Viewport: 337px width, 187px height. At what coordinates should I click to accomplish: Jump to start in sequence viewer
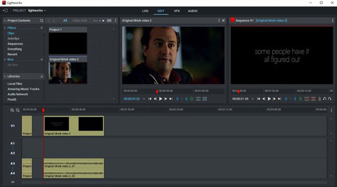click(259, 99)
